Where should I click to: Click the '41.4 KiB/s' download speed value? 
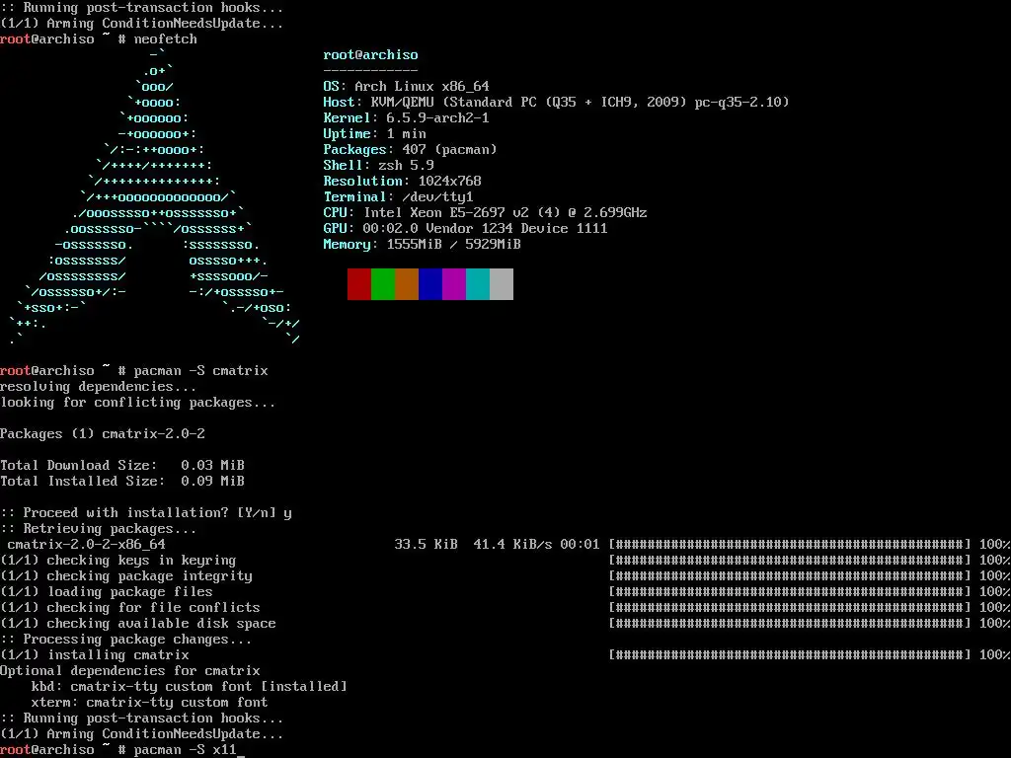tap(513, 545)
